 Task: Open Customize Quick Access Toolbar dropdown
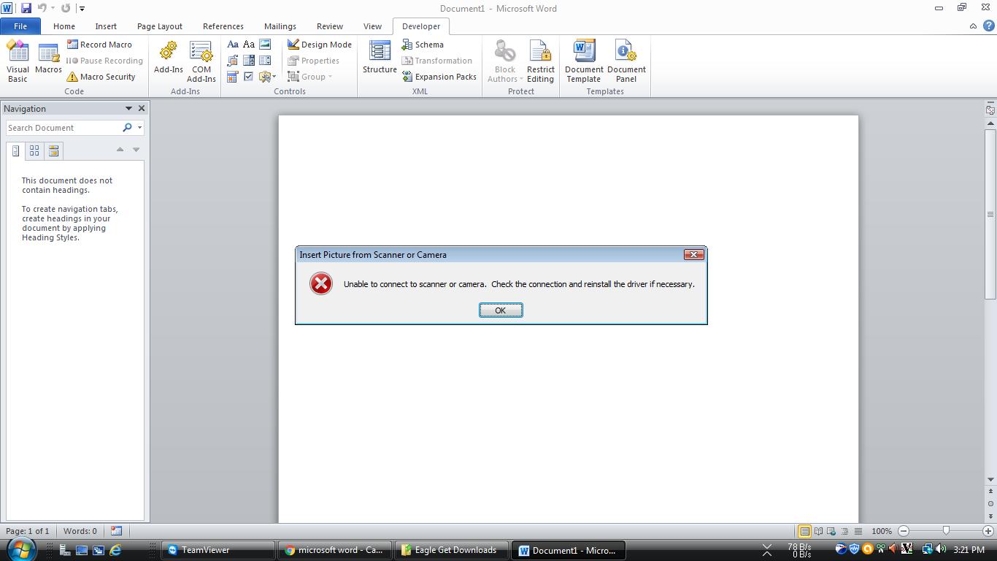pyautogui.click(x=82, y=9)
